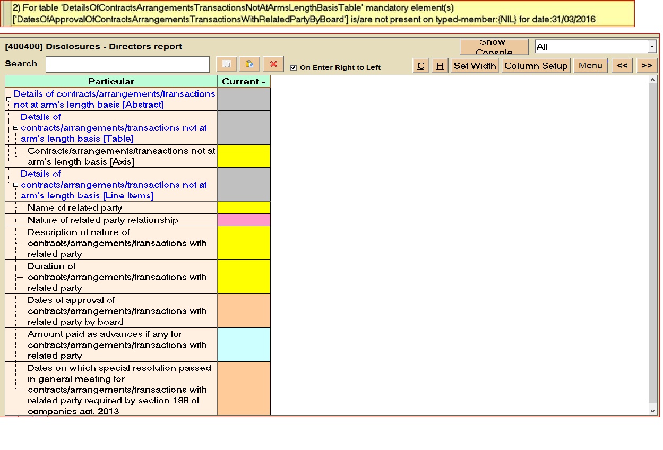This screenshot has width=663, height=450.
Task: Toggle 'On Enter Right to Left' checkbox
Action: click(293, 67)
